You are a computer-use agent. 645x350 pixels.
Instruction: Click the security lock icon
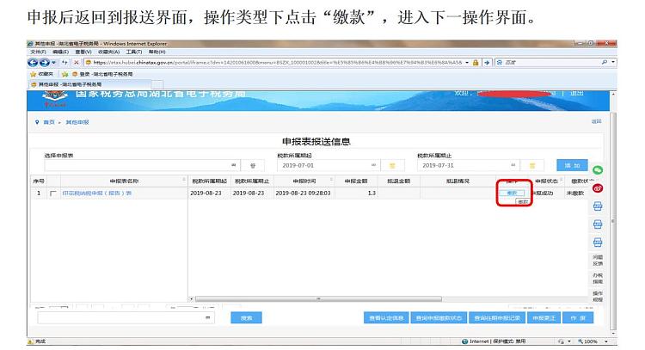click(x=476, y=63)
